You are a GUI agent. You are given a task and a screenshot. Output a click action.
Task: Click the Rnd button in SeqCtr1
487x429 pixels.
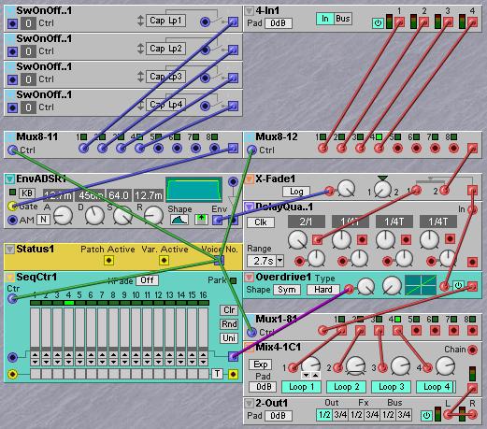(x=229, y=324)
